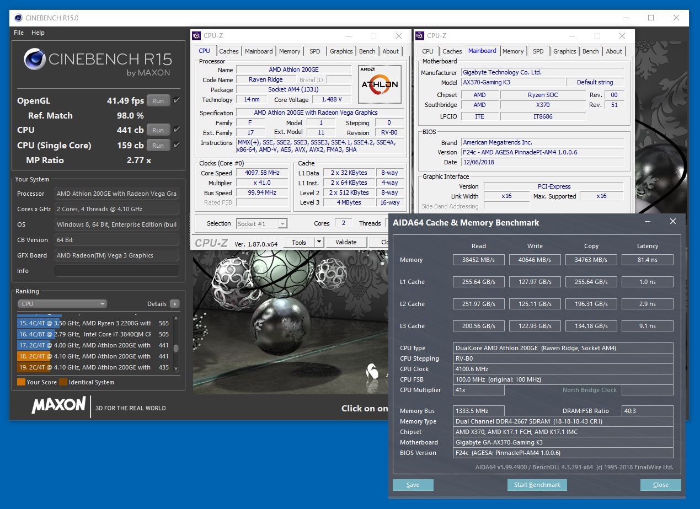The width and height of the screenshot is (700, 509).
Task: Click left CPU-Z window title icon
Action: pos(196,36)
